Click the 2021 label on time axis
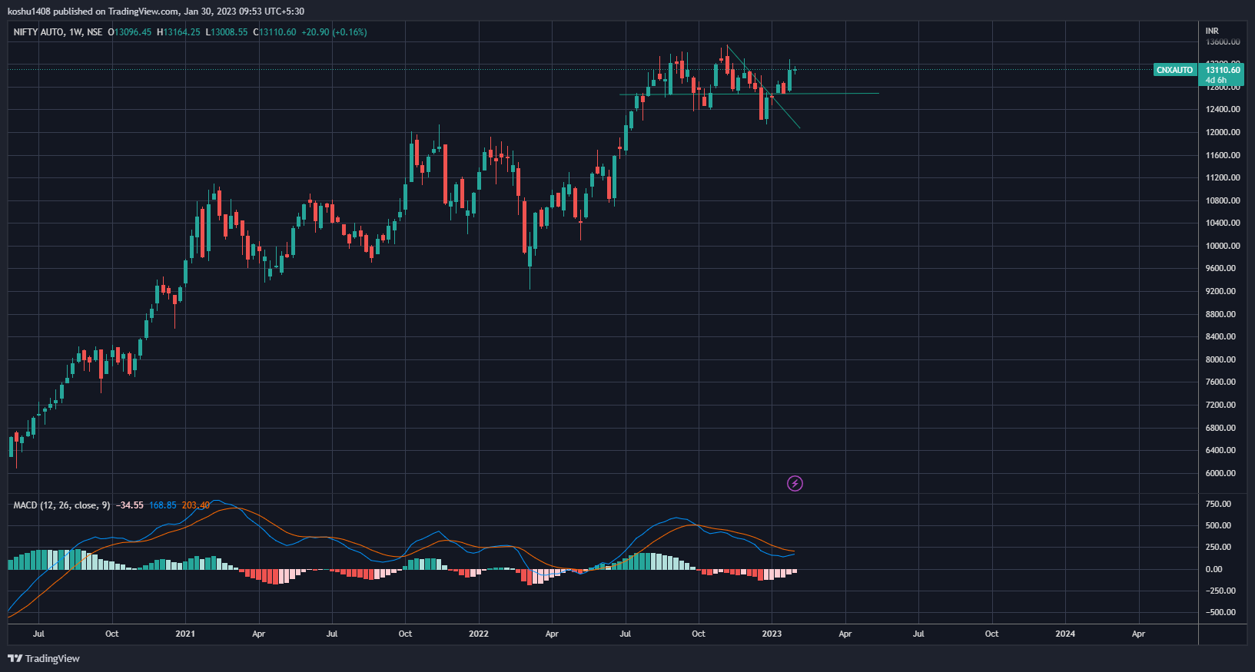The image size is (1255, 672). (185, 634)
